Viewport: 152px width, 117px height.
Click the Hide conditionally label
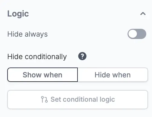[x=37, y=57]
